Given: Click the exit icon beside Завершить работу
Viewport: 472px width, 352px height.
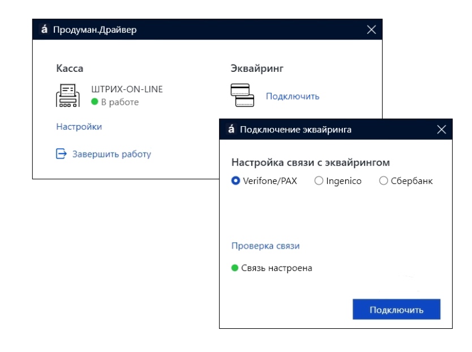Looking at the screenshot, I should [x=62, y=153].
